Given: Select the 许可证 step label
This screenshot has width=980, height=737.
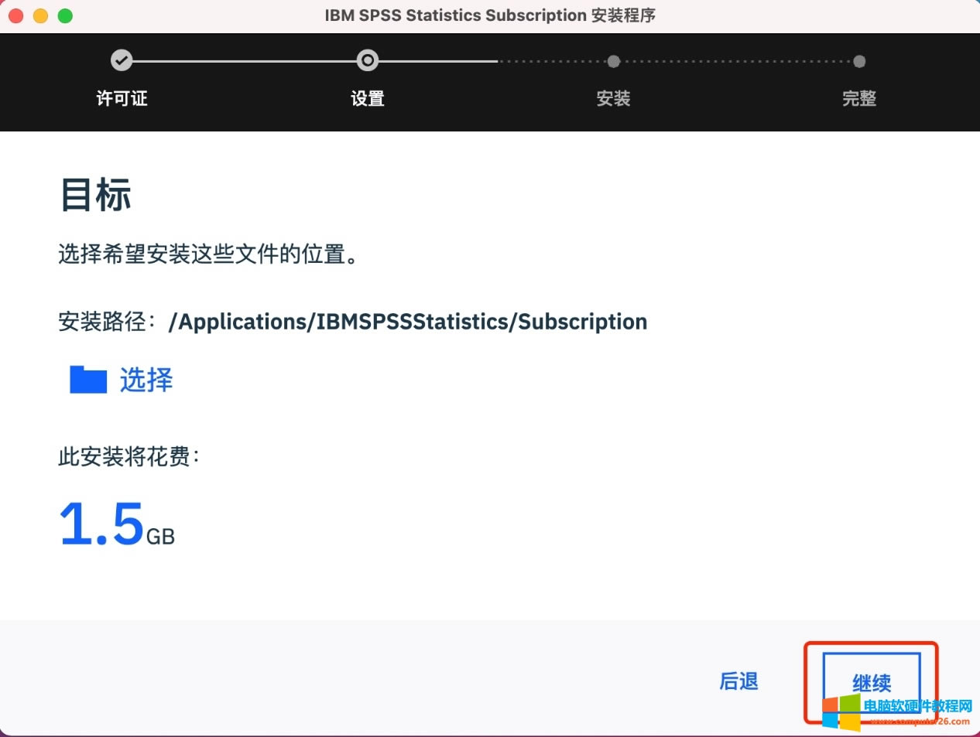Looking at the screenshot, I should point(122,98).
